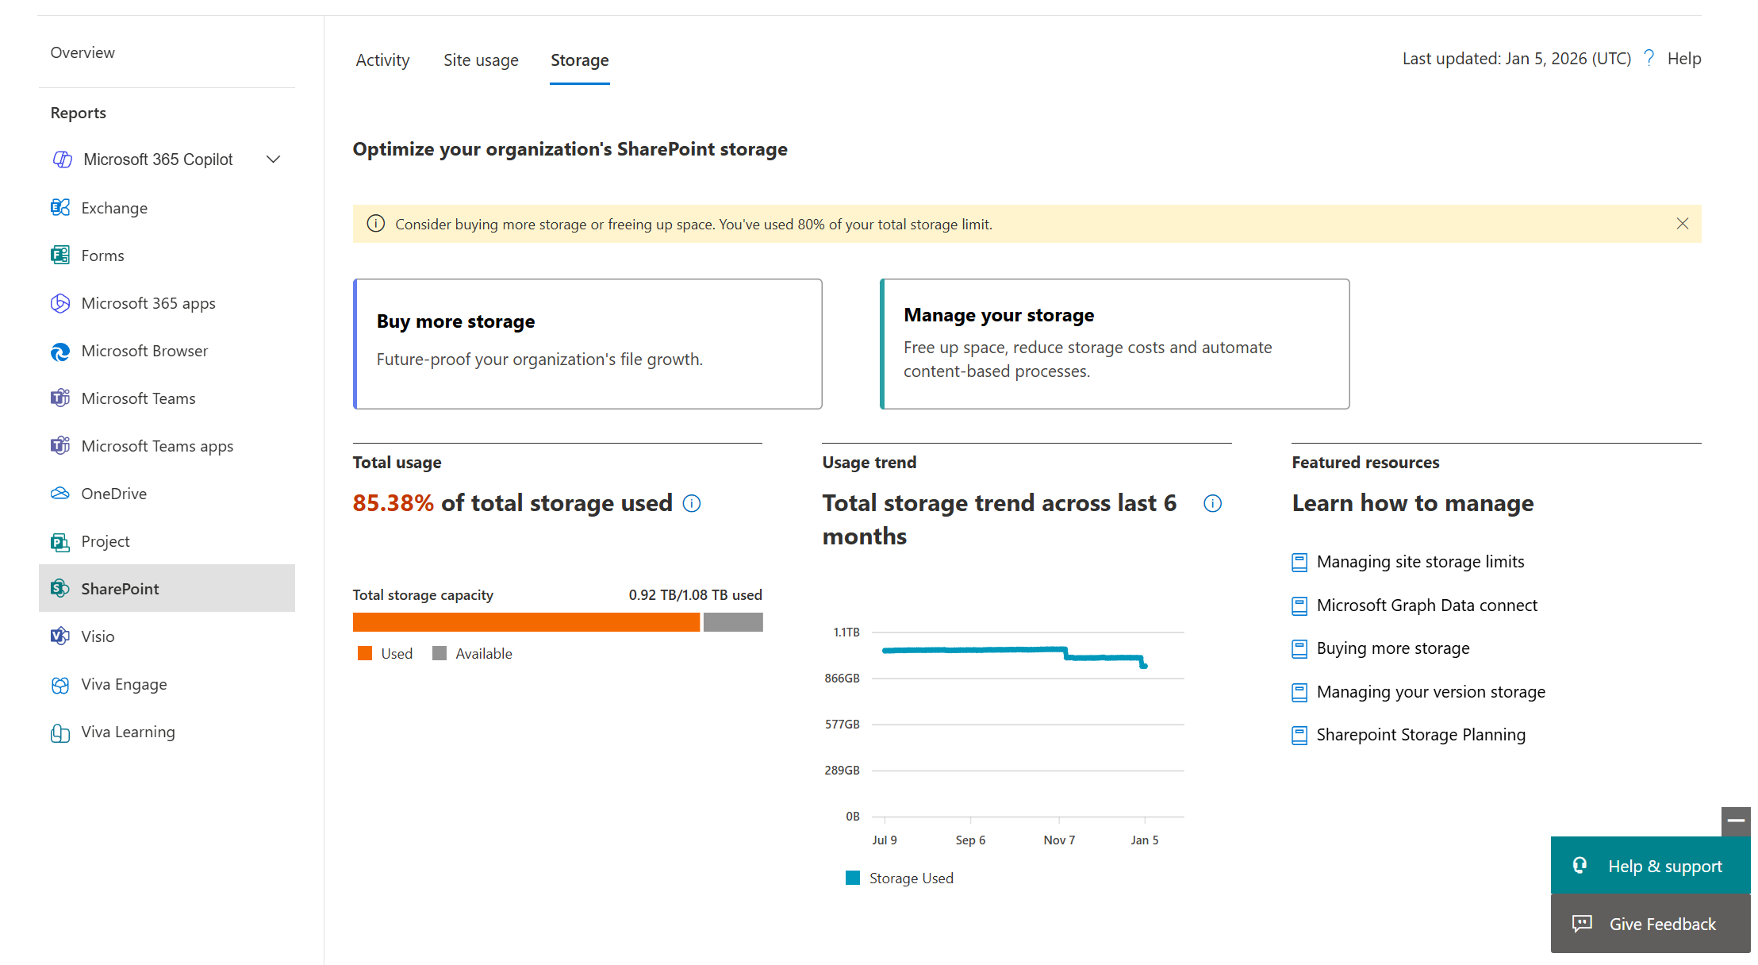Select the Exchange report icon
This screenshot has height=965, width=1758.
(60, 207)
